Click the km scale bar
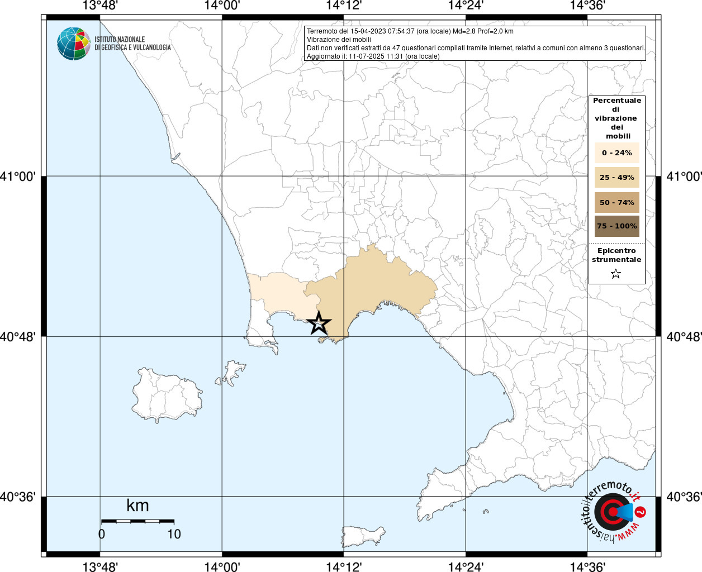702x572 pixels. pyautogui.click(x=137, y=521)
